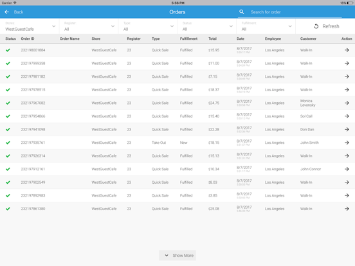This screenshot has height=266, width=355.
Task: Open the Type filter dropdown
Action: pos(148,26)
